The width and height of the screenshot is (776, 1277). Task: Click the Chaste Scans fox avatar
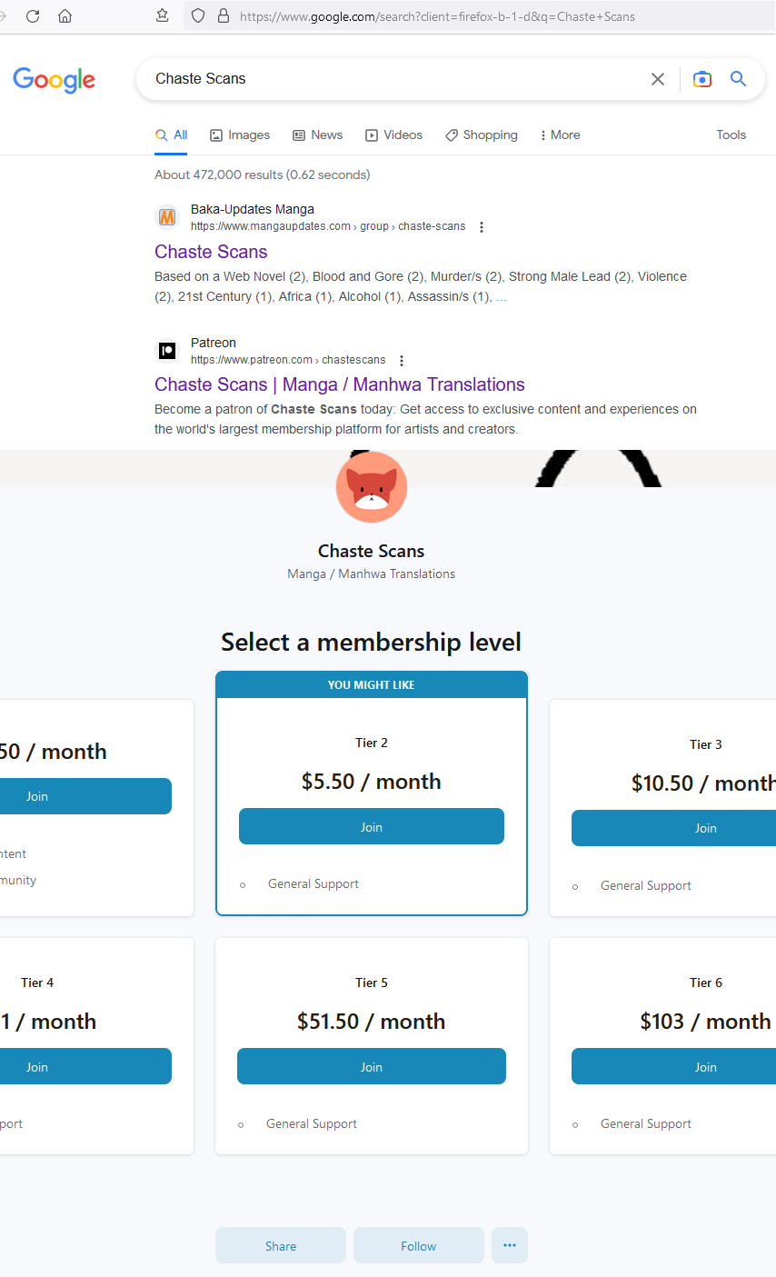[x=372, y=487]
